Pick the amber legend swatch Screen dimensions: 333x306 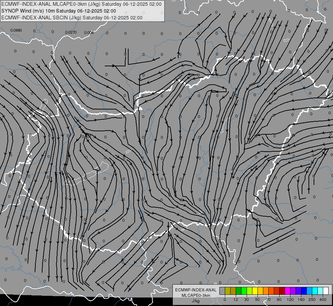[x=260, y=291]
